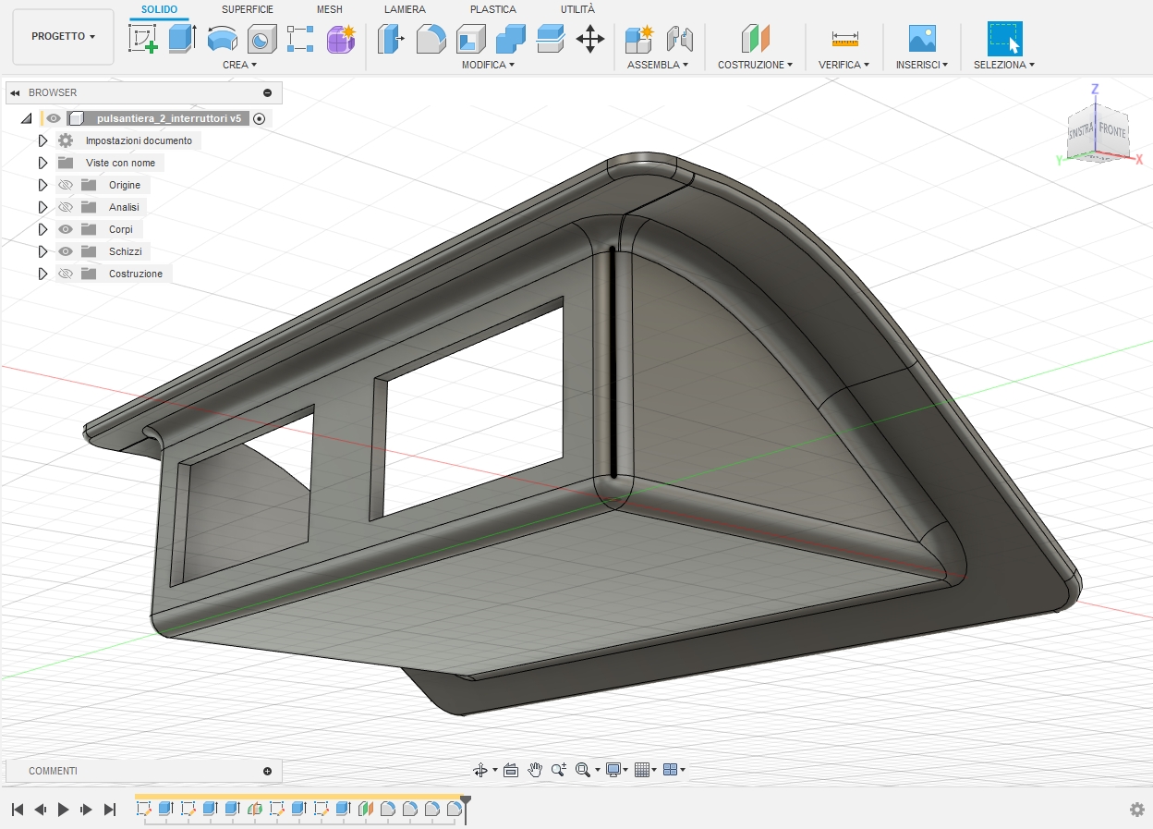
Task: Click the timeline end position marker
Action: [466, 801]
